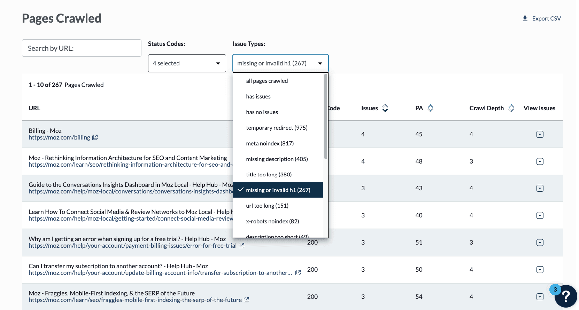Sort table by Issues column arrows

pos(385,108)
